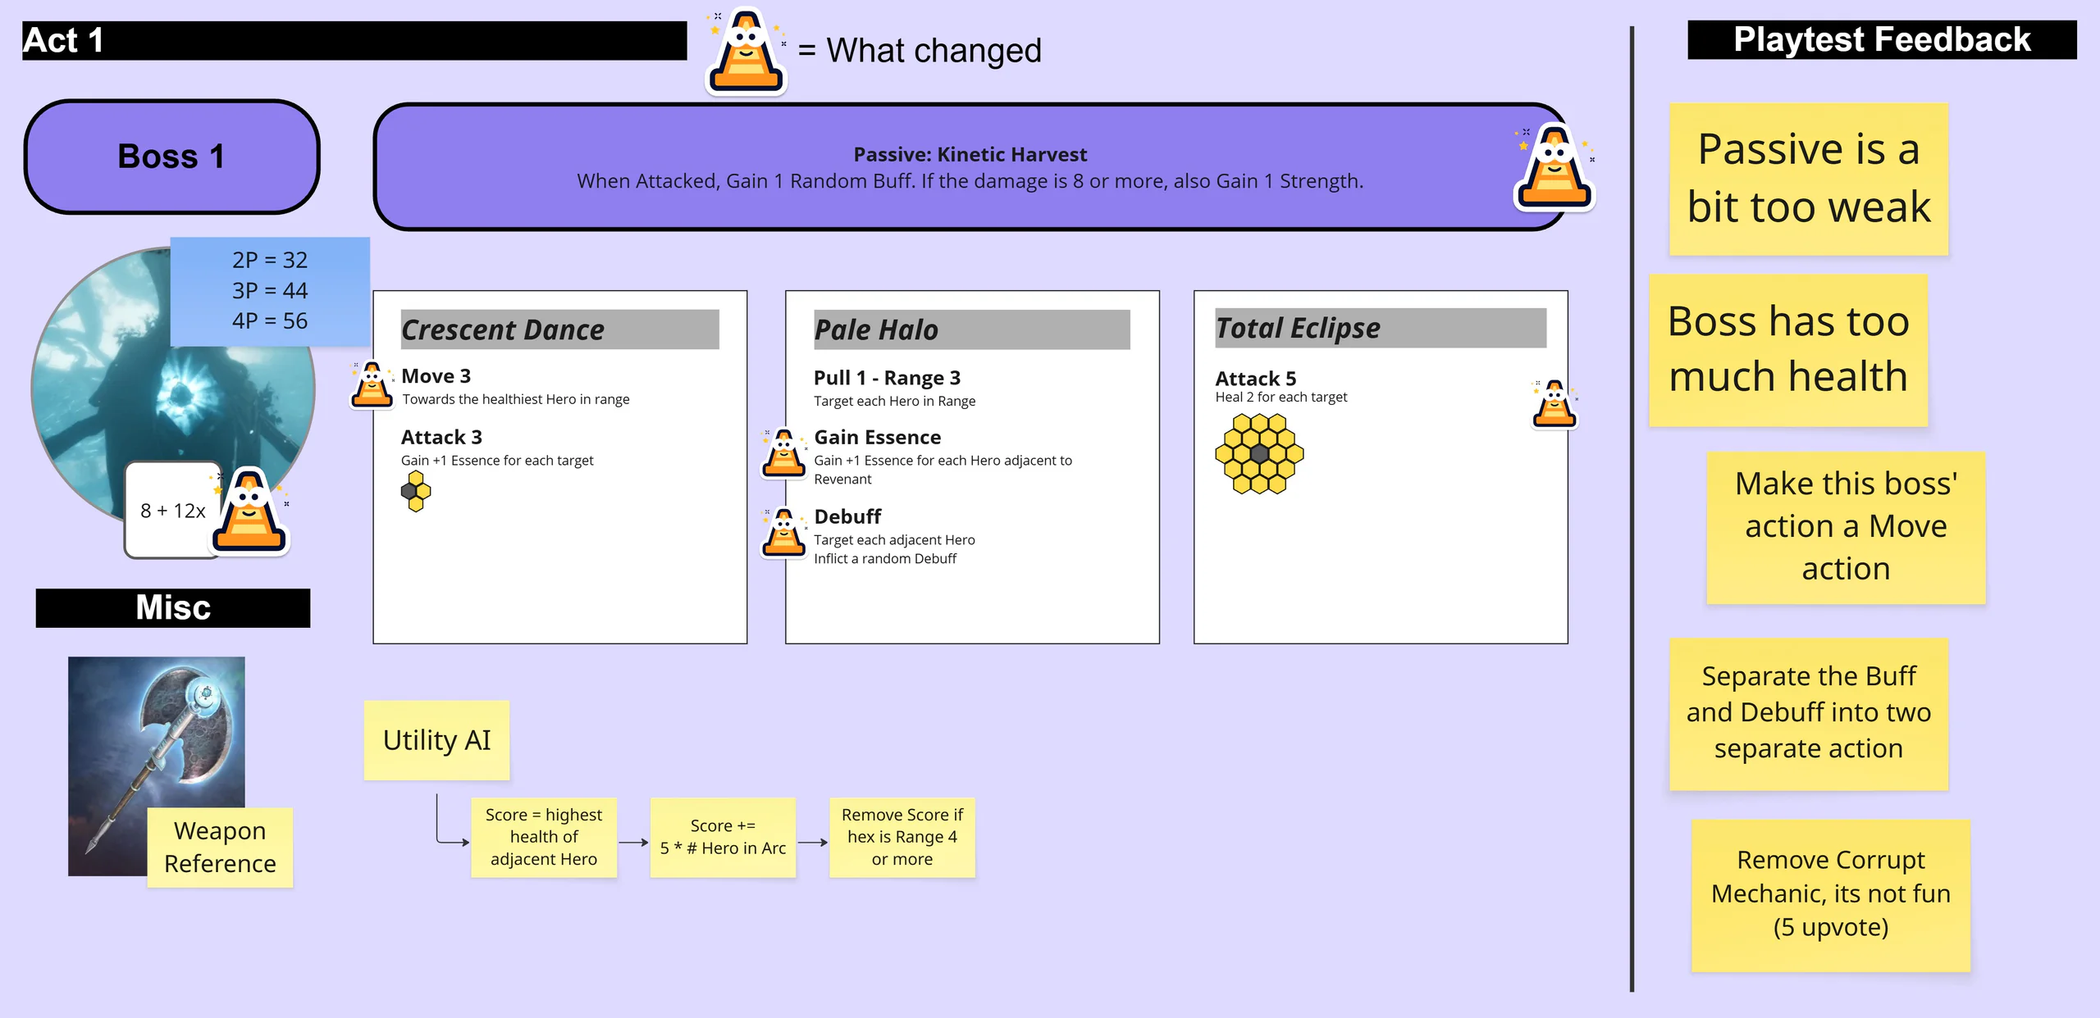The image size is (2100, 1018).
Task: Click the cone sticker beside 'What changed' legend
Action: (746, 51)
